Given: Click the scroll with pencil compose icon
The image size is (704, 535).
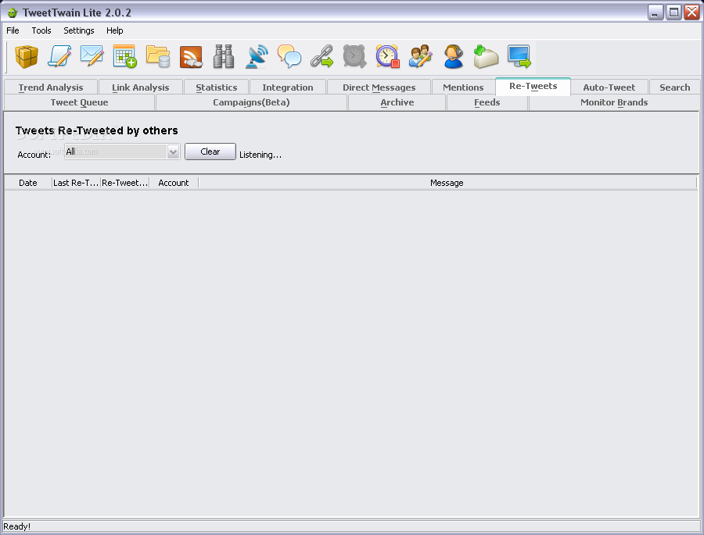Looking at the screenshot, I should click(x=59, y=56).
